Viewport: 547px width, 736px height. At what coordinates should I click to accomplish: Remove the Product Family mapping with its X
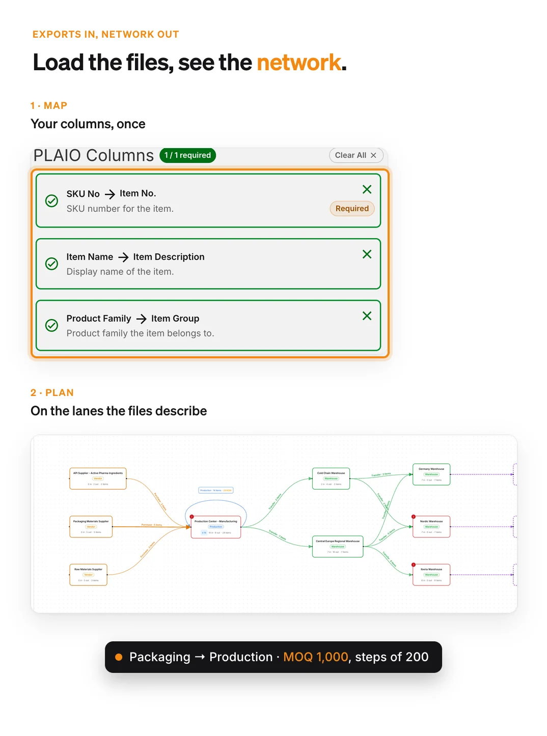(367, 316)
